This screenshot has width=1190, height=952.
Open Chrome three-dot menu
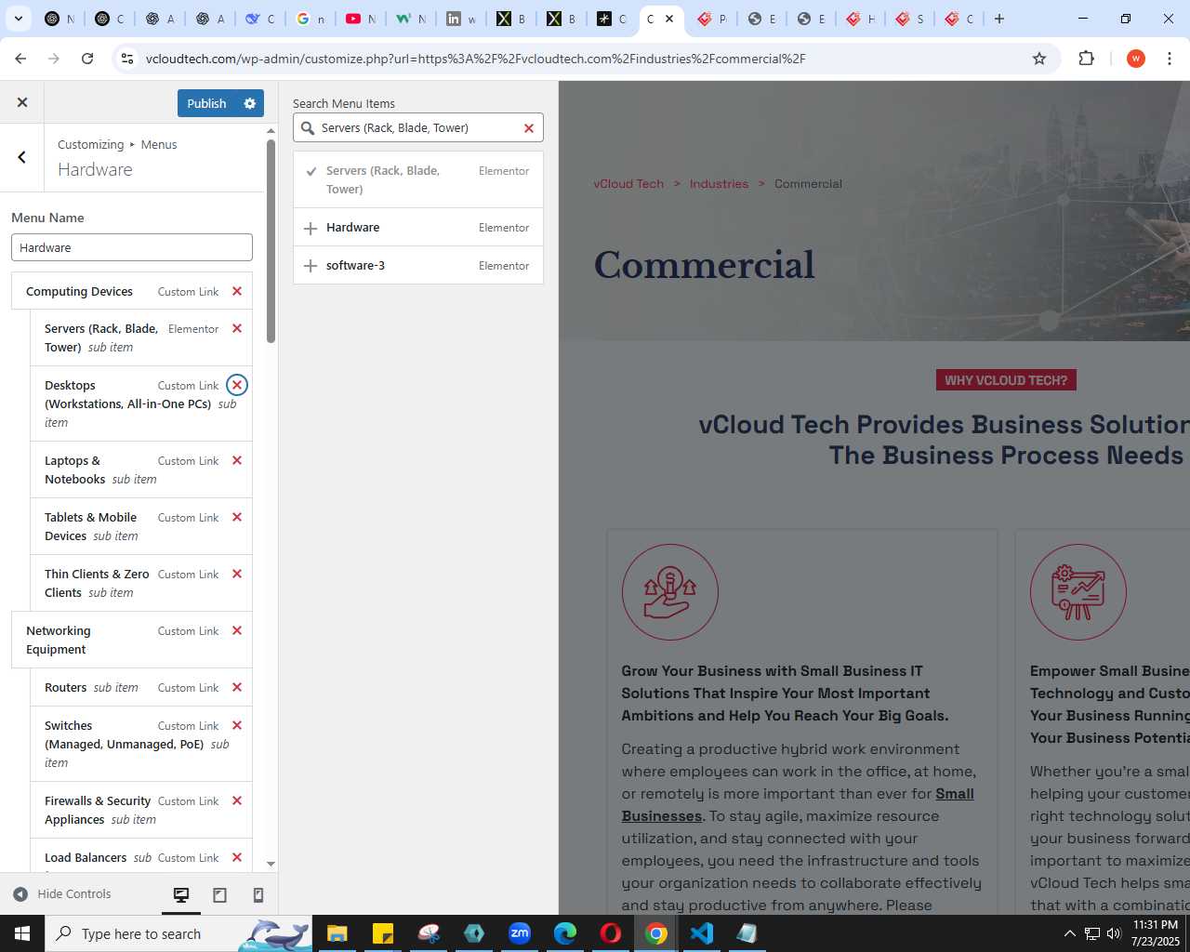[x=1170, y=59]
